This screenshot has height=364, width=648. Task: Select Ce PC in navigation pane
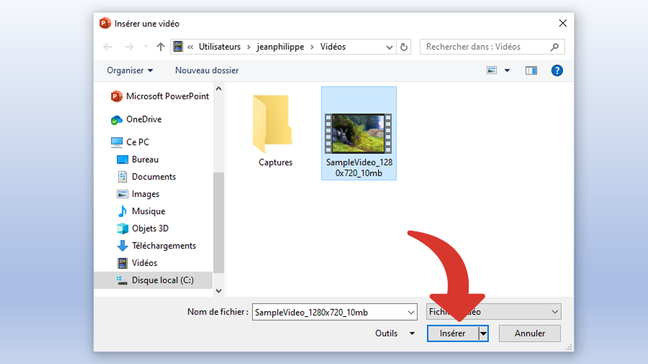click(x=130, y=142)
